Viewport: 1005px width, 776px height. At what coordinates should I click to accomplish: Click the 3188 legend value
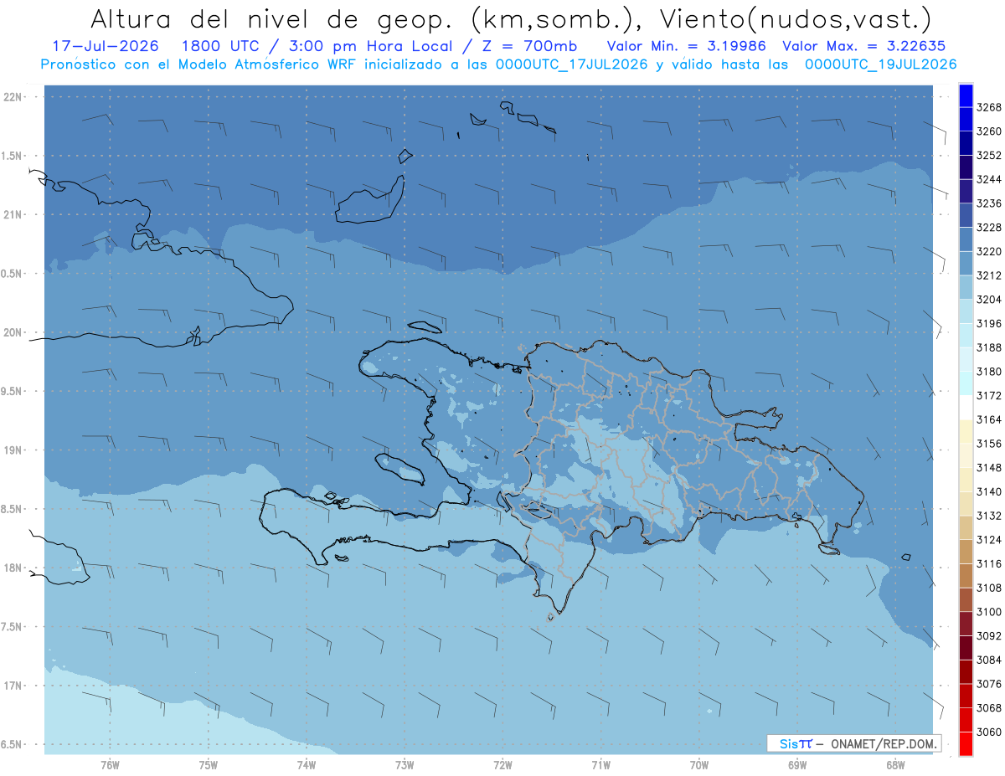tap(988, 347)
